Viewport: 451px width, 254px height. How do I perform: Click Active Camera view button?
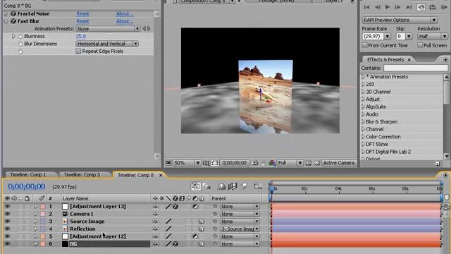click(338, 163)
